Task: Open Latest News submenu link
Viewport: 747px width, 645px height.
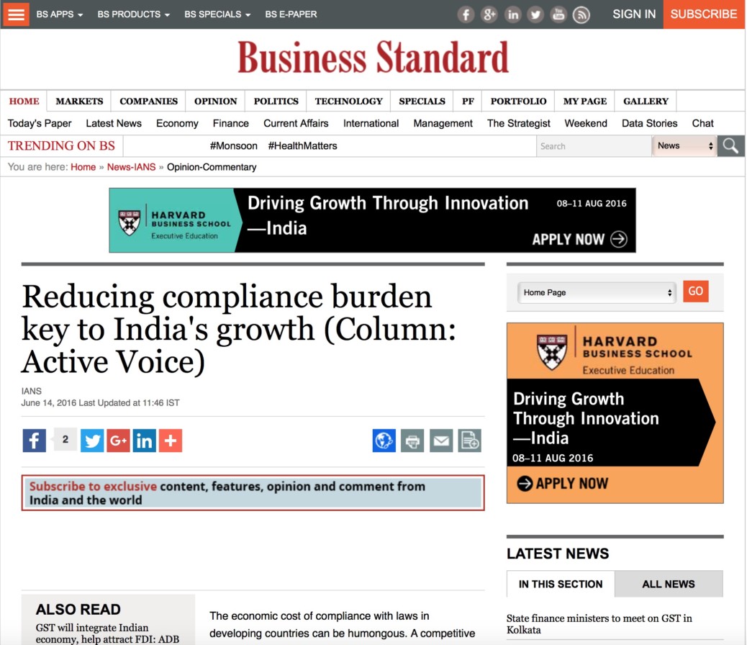Action: click(x=114, y=124)
